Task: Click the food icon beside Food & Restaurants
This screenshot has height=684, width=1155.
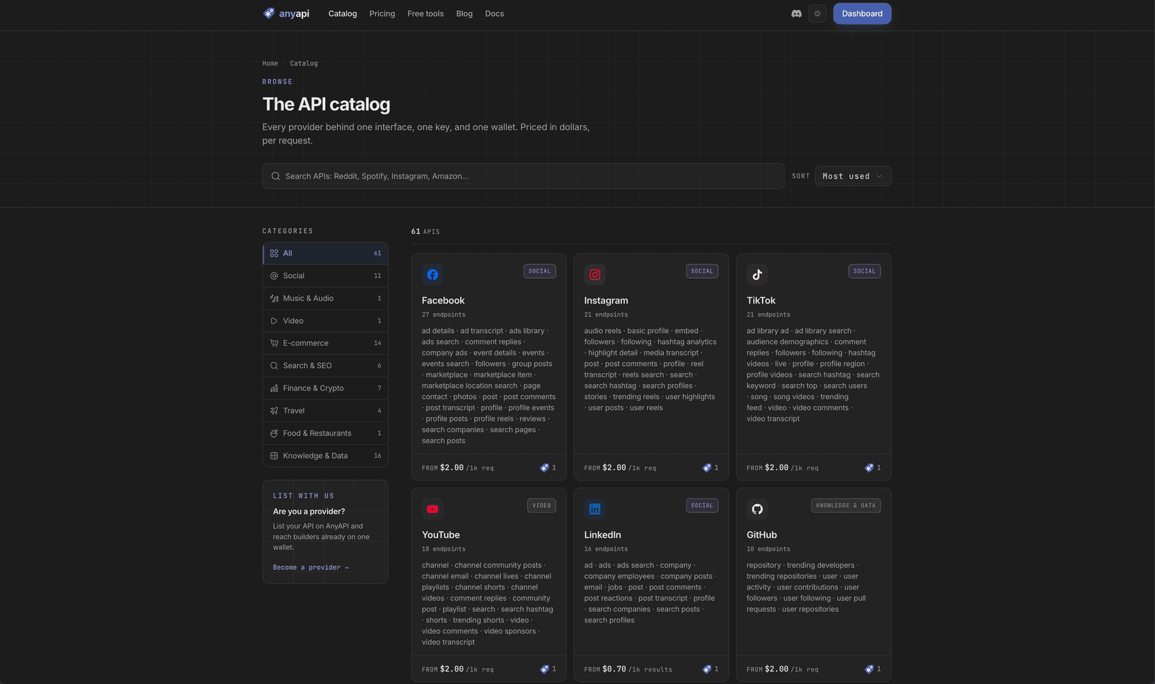Action: 274,433
